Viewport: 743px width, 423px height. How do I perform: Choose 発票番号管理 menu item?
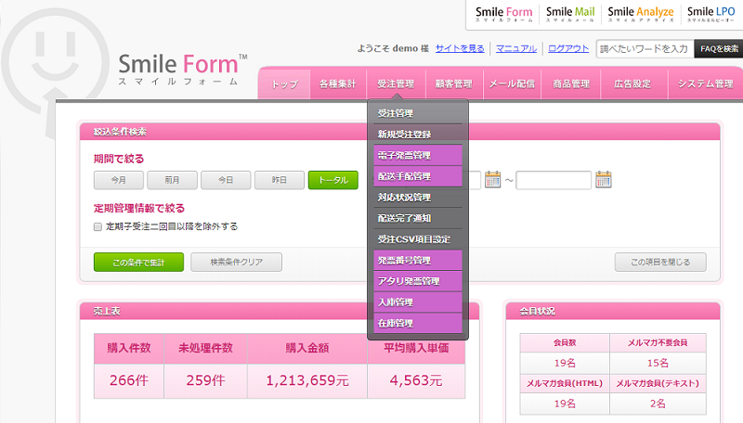(x=418, y=261)
